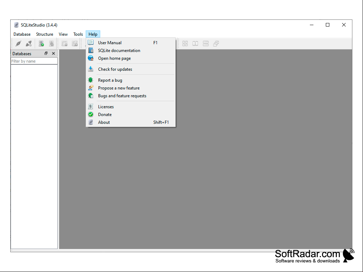
Task: Click the Donate menu entry
Action: pyautogui.click(x=131, y=115)
